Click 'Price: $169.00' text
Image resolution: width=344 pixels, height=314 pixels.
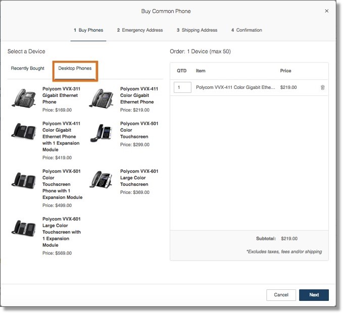57,110
